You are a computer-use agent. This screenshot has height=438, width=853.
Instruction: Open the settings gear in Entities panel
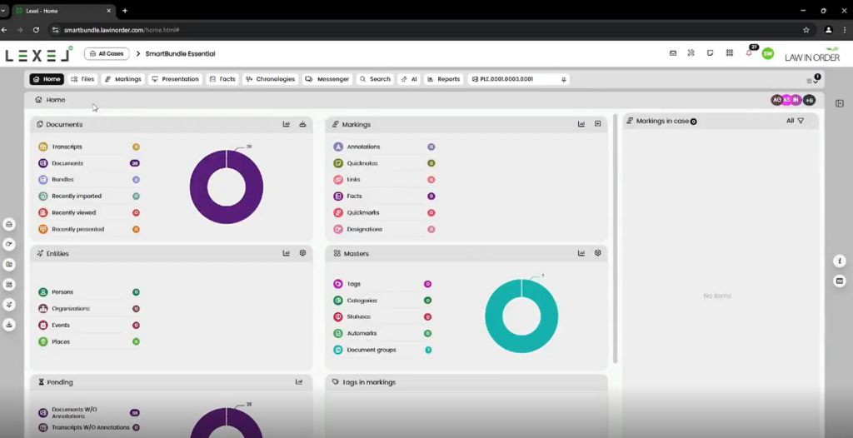click(302, 253)
